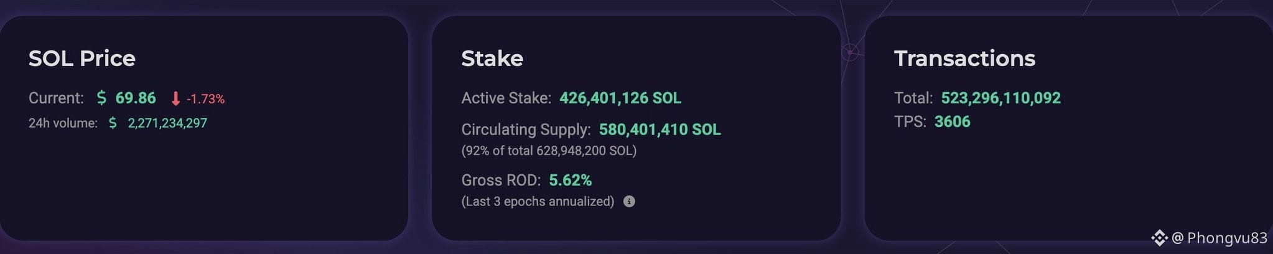Screen dimensions: 1273x254
Task: Select the Stake card heading
Action: point(492,58)
